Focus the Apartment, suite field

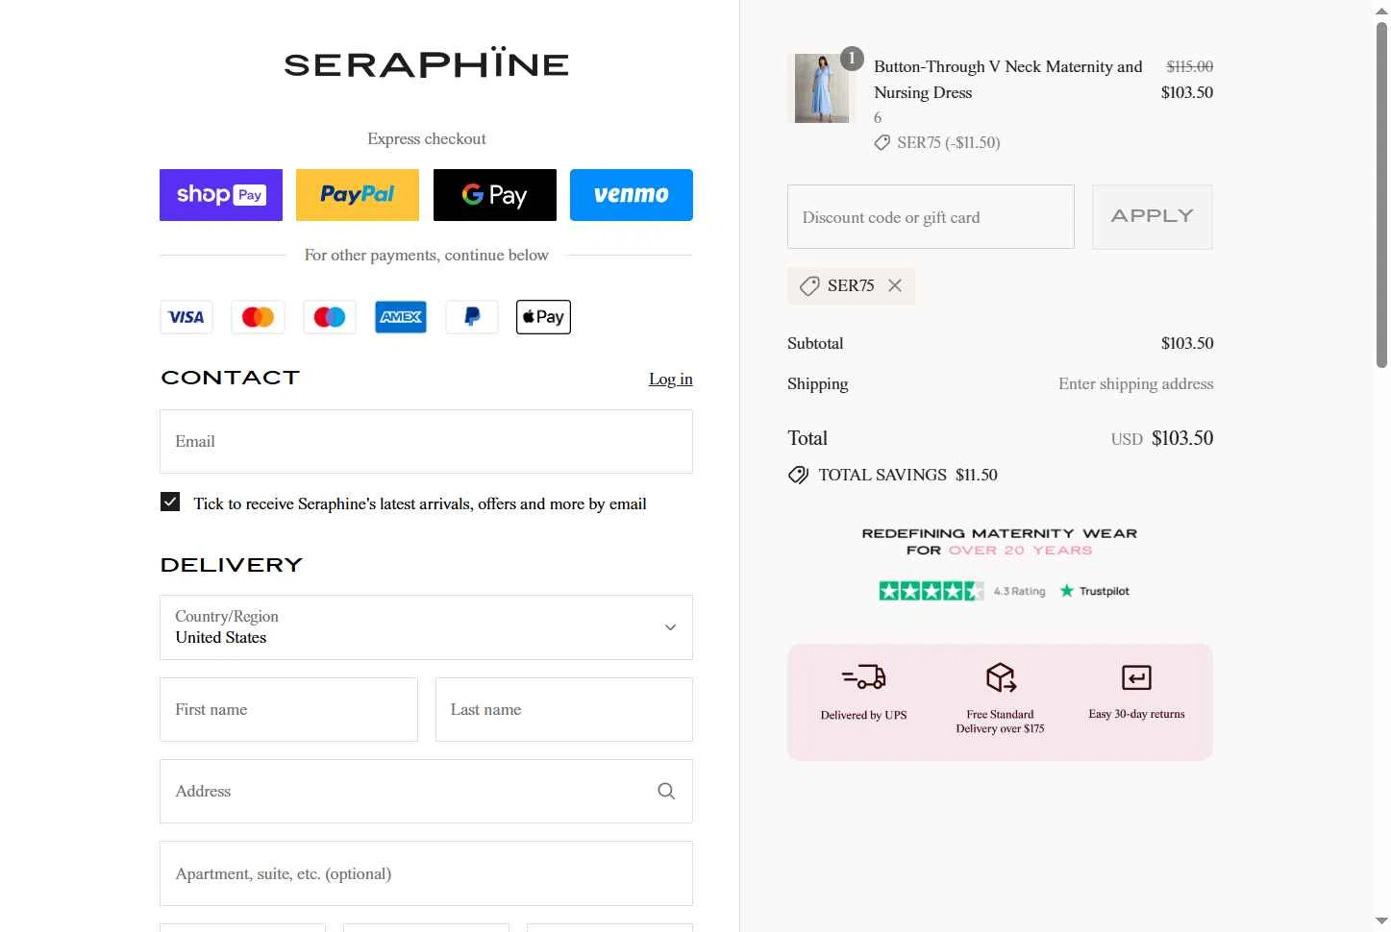tap(426, 873)
